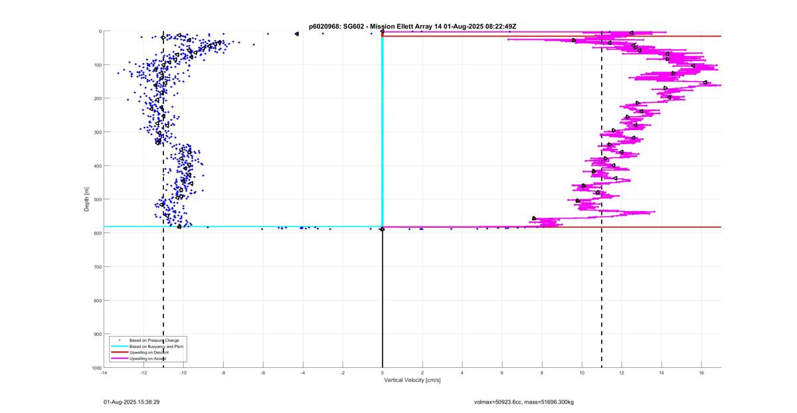This screenshot has width=797, height=413.
Task: Click x-axis tick label '-2'
Action: tap(343, 372)
